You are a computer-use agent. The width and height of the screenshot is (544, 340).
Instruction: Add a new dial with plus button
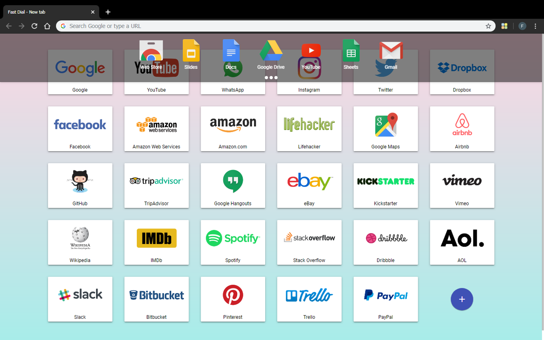[x=462, y=299]
